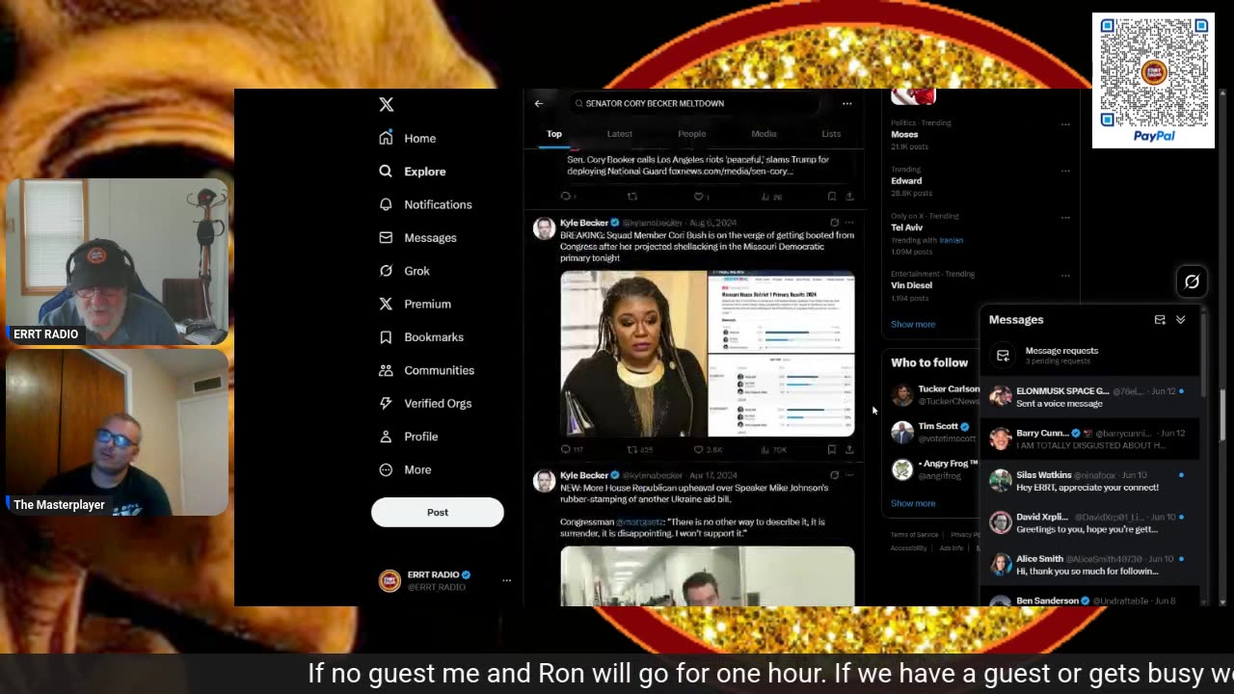This screenshot has width=1234, height=694.
Task: Click the Vin Diesel trending topic
Action: pyautogui.click(x=912, y=285)
